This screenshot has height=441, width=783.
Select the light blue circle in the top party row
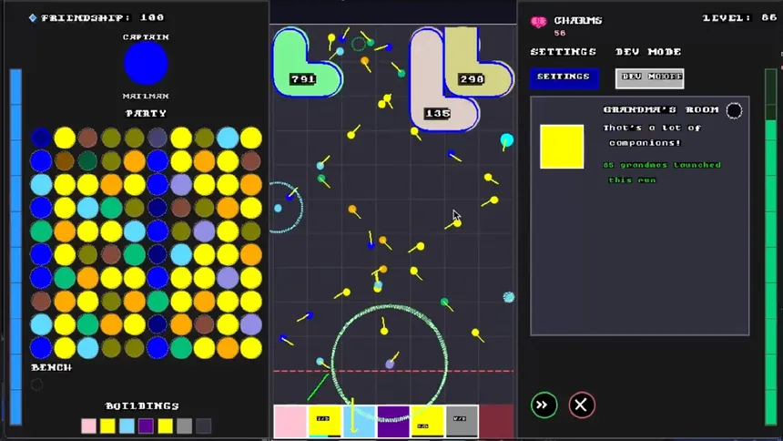[228, 138]
